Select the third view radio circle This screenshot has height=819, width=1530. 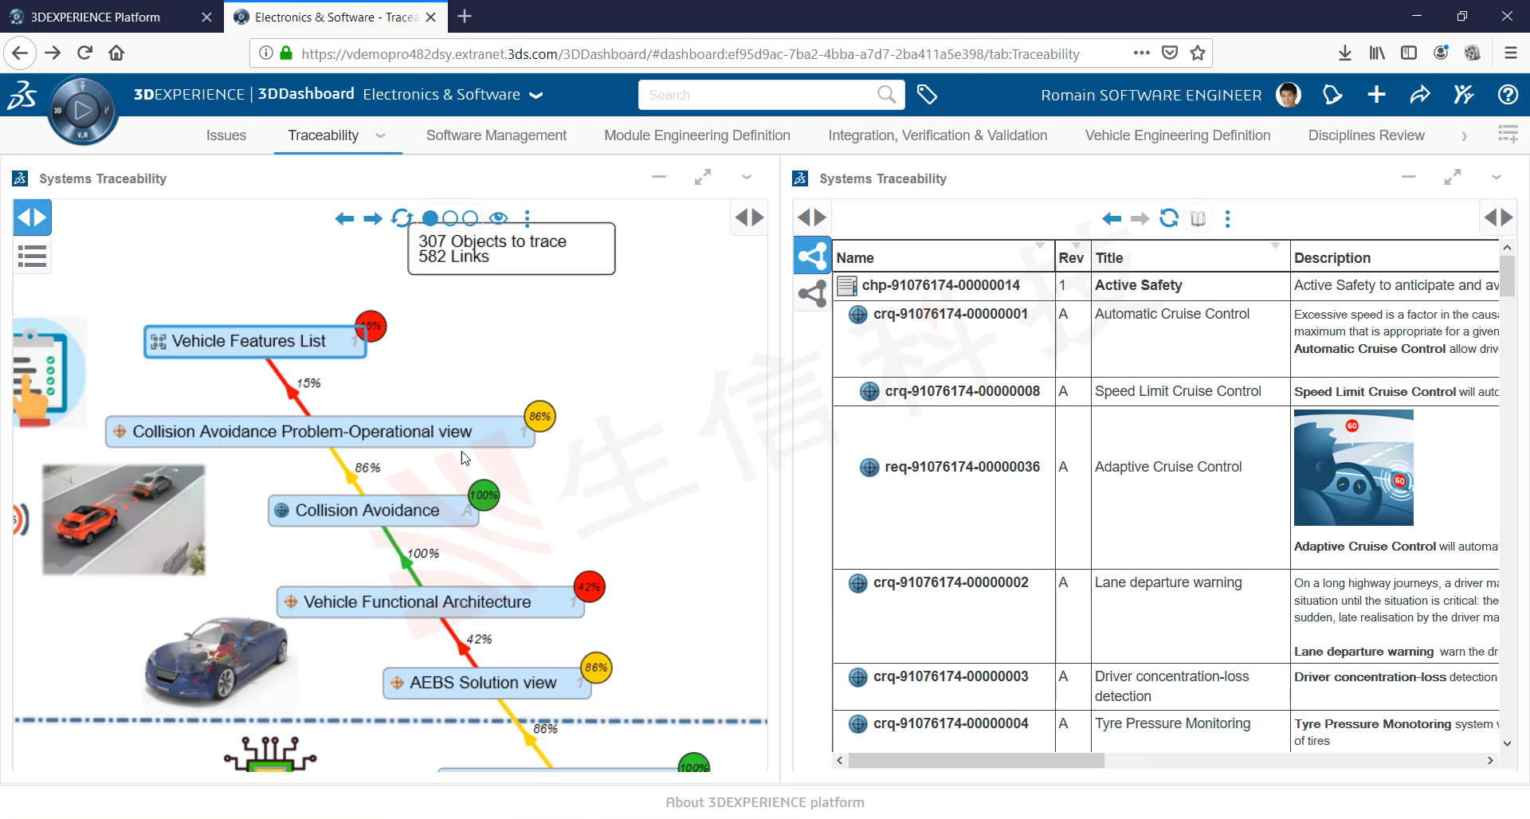470,218
